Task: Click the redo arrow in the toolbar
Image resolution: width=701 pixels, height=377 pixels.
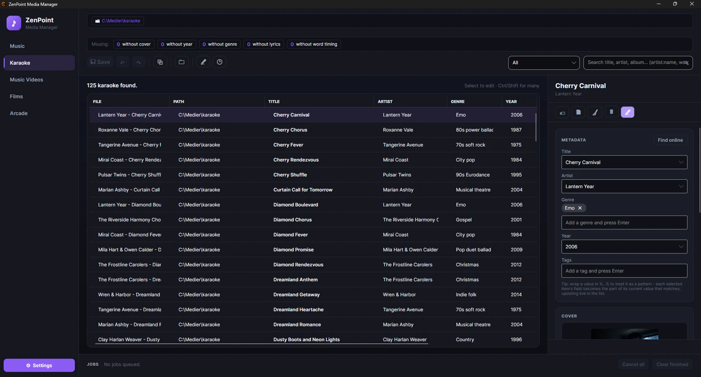Action: click(x=138, y=62)
